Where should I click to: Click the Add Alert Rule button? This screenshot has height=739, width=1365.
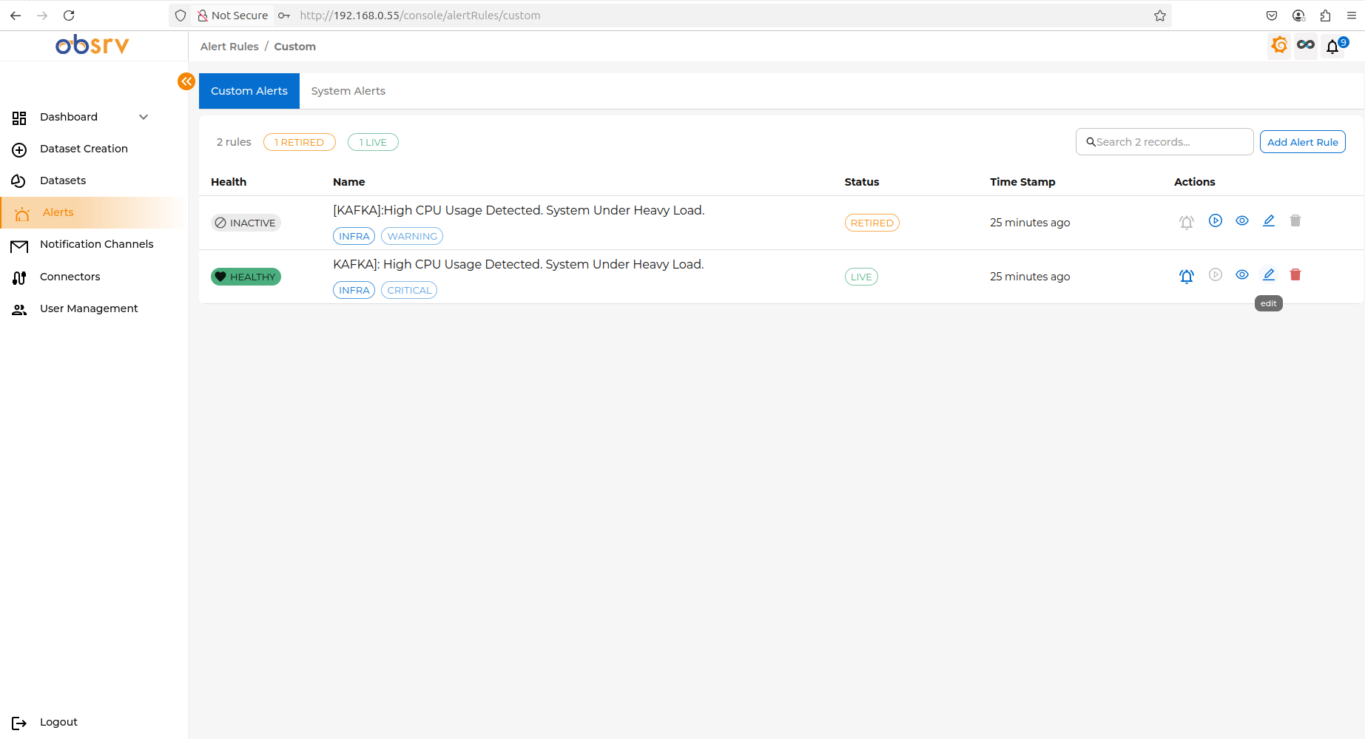pyautogui.click(x=1303, y=142)
